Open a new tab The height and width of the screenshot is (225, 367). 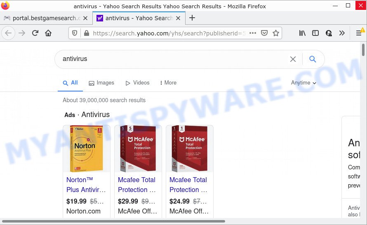192,18
